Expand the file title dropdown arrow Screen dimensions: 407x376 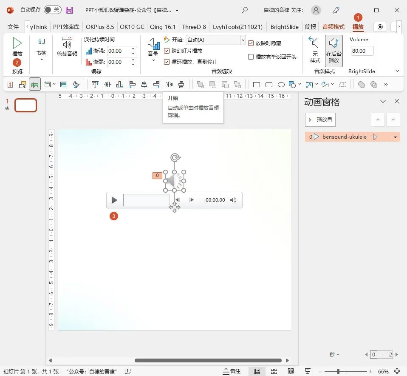coord(177,11)
